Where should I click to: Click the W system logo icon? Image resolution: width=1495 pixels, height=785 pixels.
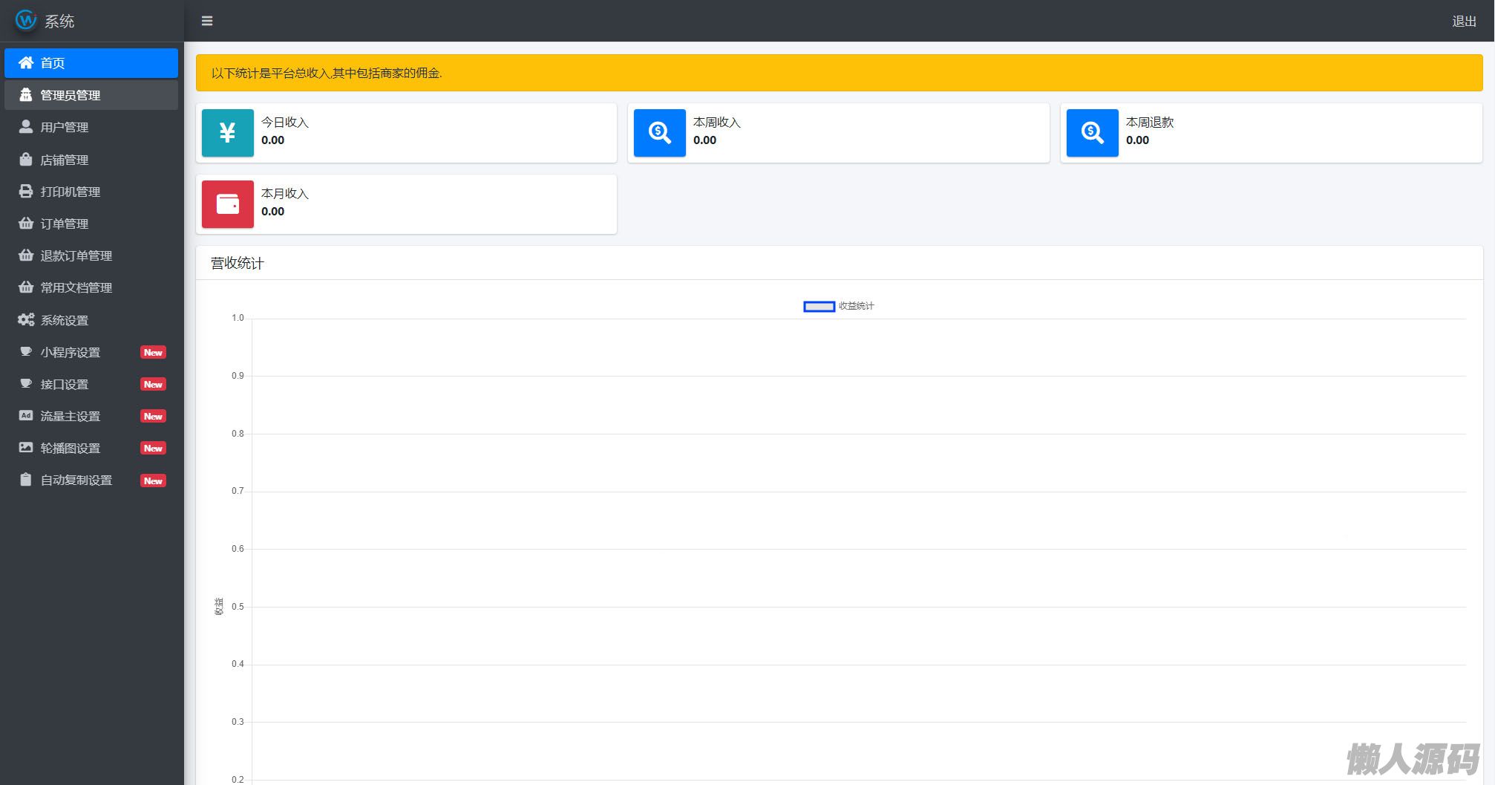[26, 20]
